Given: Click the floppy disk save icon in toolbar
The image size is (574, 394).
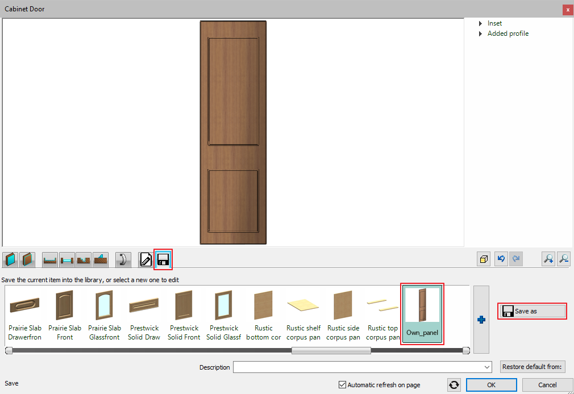Looking at the screenshot, I should (163, 260).
